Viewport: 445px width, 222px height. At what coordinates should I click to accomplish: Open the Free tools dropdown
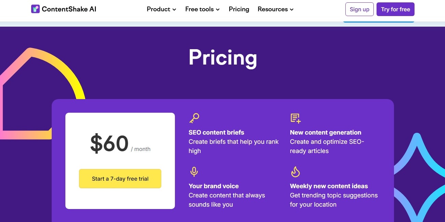click(x=202, y=9)
